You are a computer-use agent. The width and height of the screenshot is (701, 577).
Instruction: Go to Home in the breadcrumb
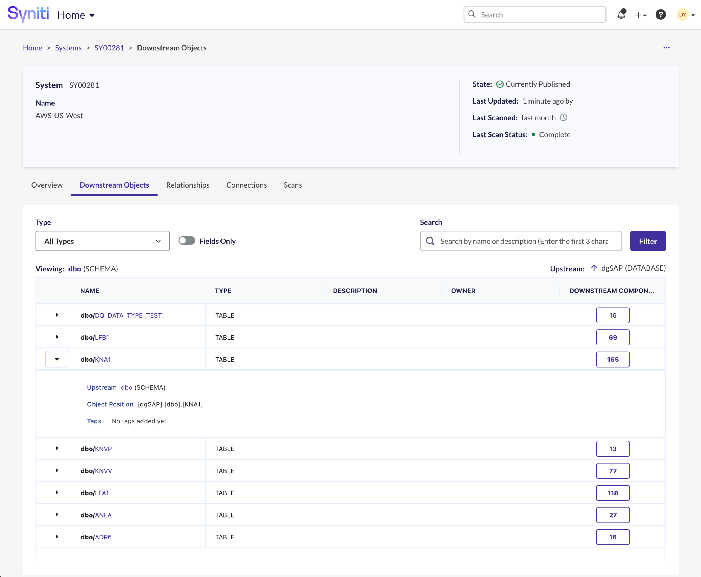33,48
